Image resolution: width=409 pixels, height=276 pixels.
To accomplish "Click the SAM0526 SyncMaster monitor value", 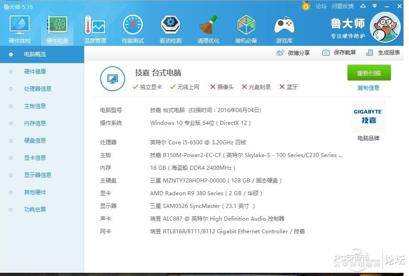I will (x=202, y=206).
